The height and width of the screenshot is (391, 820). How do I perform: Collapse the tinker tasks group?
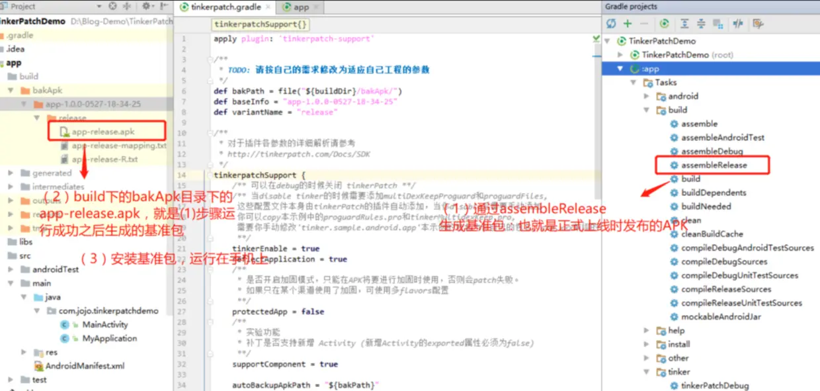click(647, 372)
